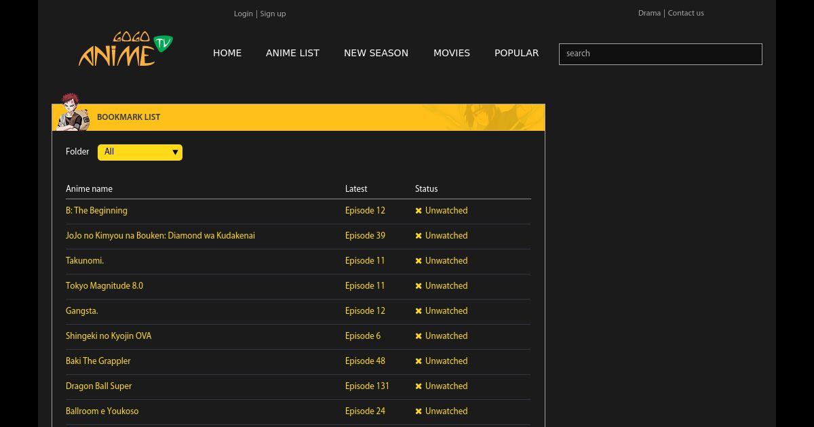Screen dimensions: 814x427
Task: Open the Takunomi. anime link
Action: tap(85, 261)
